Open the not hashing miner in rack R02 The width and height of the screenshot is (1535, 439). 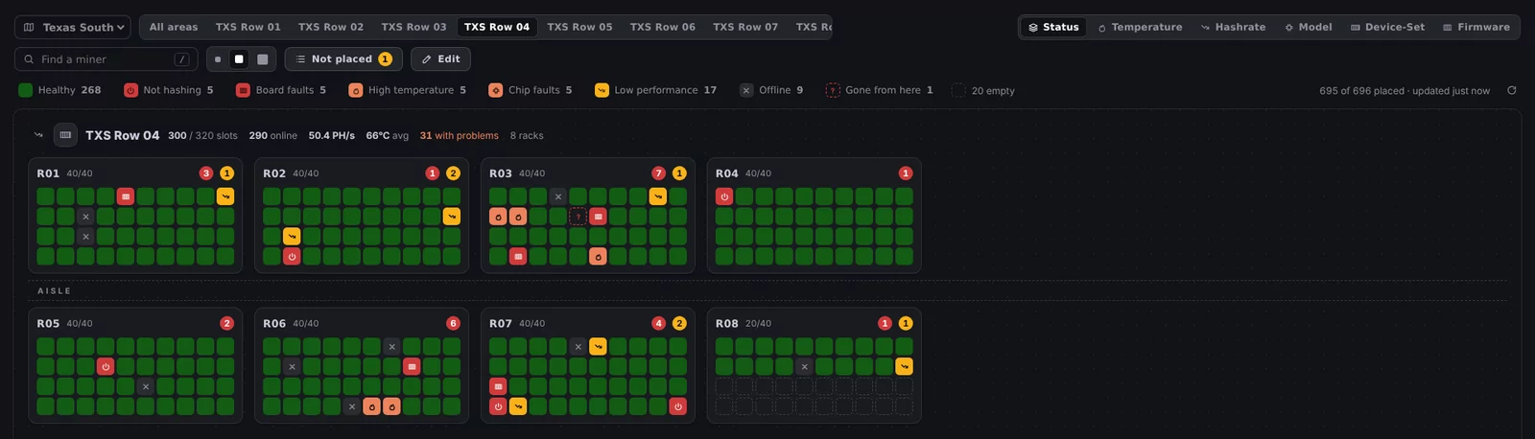click(x=292, y=256)
